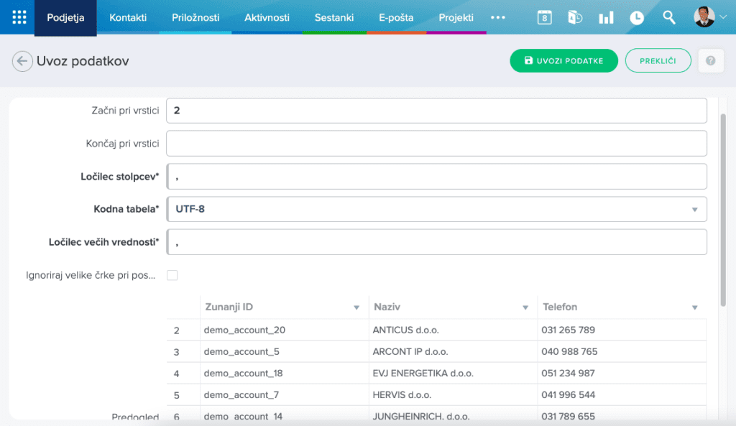Open the calendar icon in top bar
The height and width of the screenshot is (426, 736).
544,18
